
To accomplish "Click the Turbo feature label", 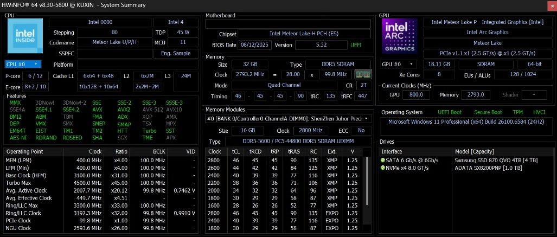I will tap(150, 131).
